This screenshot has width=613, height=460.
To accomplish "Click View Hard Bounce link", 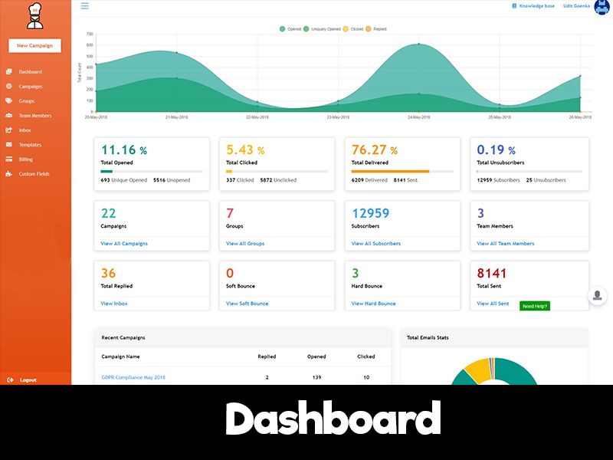I will 373,303.
